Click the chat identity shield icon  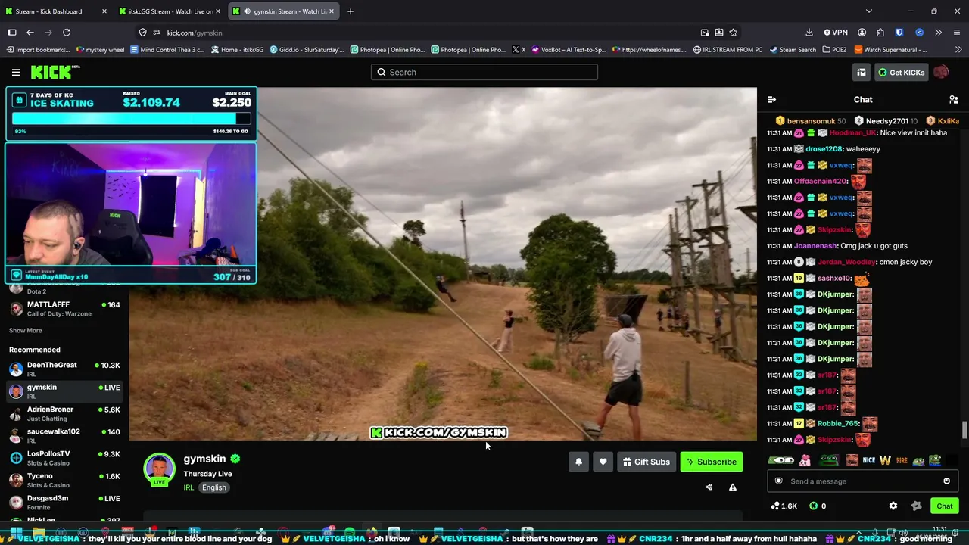pyautogui.click(x=778, y=481)
